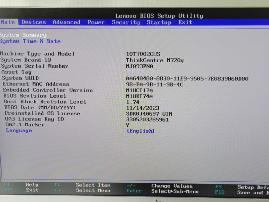
Task: Click the OA2.1 Marker value Y
Action: [128, 125]
